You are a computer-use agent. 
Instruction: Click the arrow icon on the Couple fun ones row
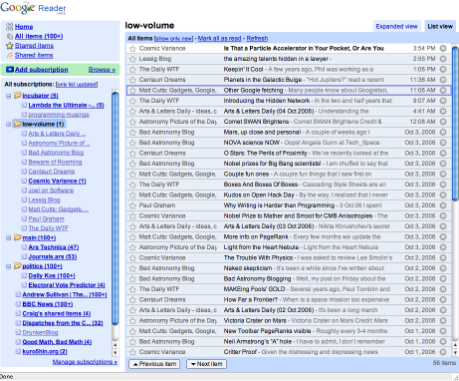443,174
